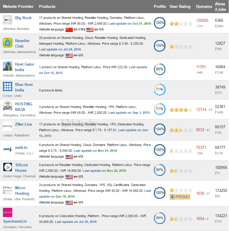Click the Alexa rank 100956
Viewport: 229px width, 231px height.
(221, 168)
